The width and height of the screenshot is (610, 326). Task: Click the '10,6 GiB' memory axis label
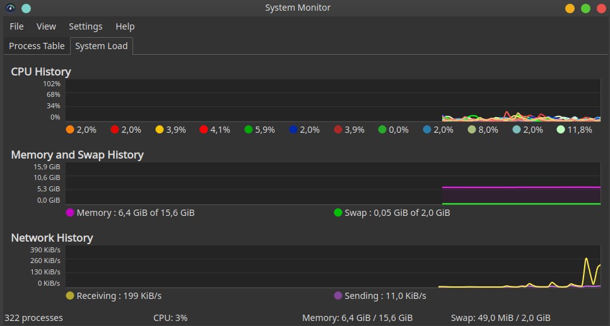[x=47, y=177]
